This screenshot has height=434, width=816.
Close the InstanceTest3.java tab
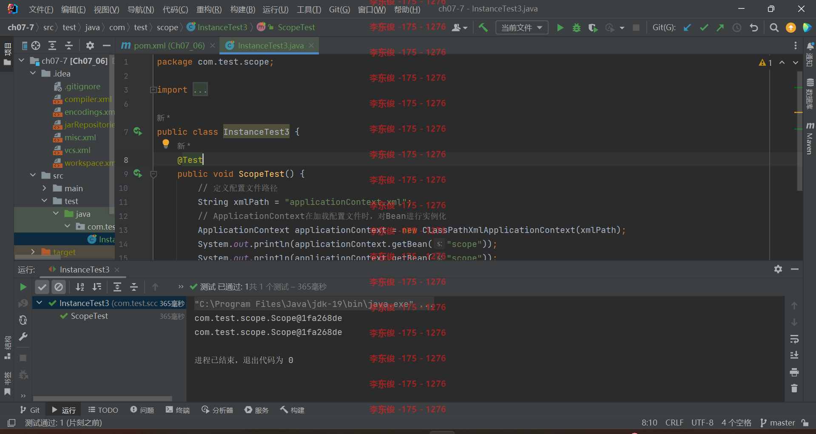pyautogui.click(x=311, y=45)
